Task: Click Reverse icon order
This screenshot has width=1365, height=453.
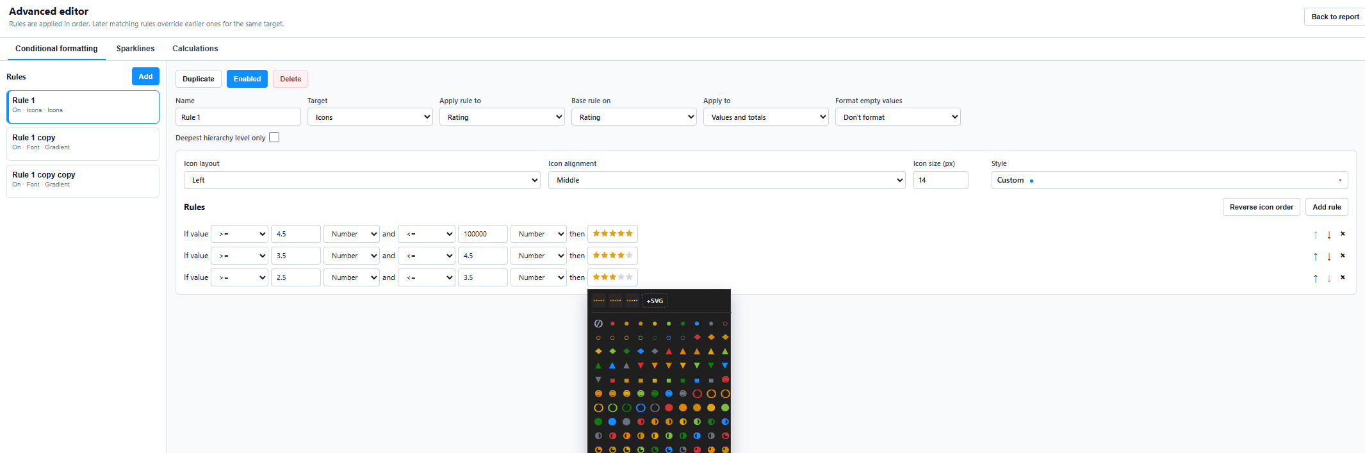Action: (x=1261, y=207)
